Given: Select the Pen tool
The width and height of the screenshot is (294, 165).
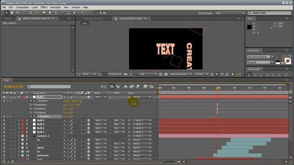Looking at the screenshot, I should tap(50, 13).
